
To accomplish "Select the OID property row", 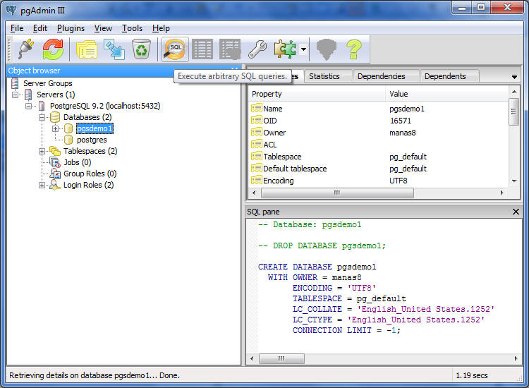I will (x=378, y=121).
